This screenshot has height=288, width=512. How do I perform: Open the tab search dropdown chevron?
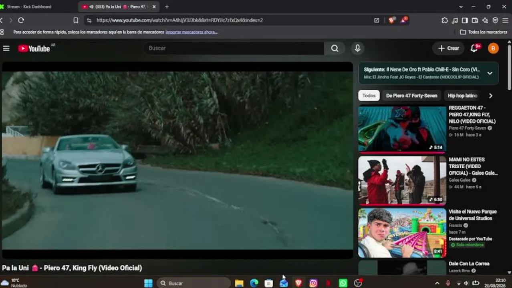point(461,7)
